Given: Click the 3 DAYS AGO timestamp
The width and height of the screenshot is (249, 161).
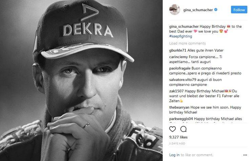Looking at the screenshot, I should pyautogui.click(x=177, y=143).
